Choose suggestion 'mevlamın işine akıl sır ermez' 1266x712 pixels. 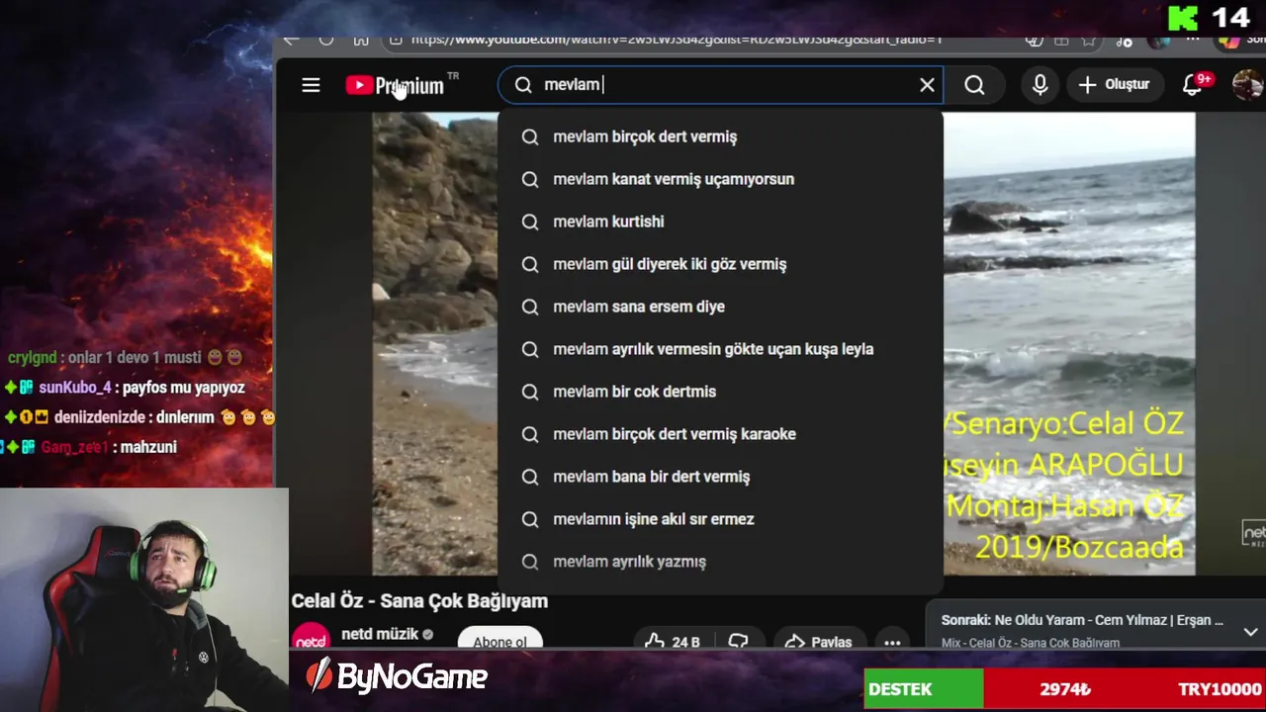[720, 519]
